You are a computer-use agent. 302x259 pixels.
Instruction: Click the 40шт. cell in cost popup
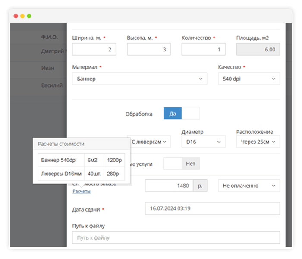tap(94, 174)
